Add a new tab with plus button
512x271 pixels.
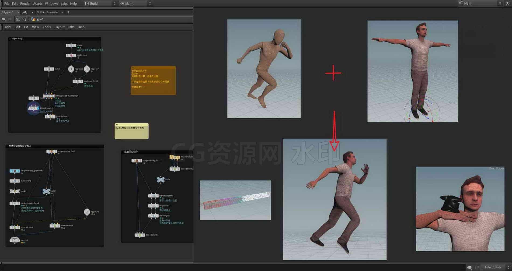click(68, 12)
